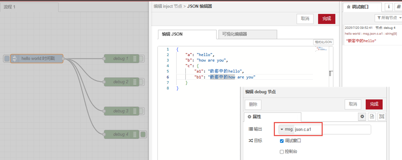Click the output port of inject node
Image resolution: width=402 pixels, height=160 pixels.
pos(63,59)
